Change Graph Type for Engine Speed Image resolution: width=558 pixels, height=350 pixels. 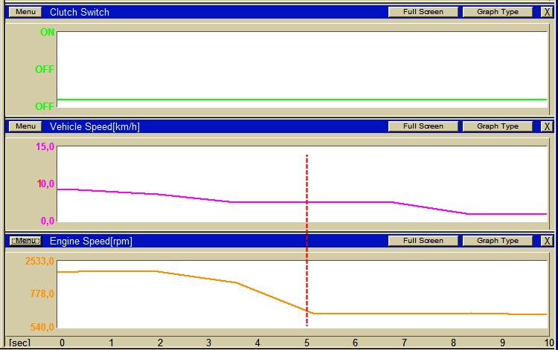(x=498, y=241)
